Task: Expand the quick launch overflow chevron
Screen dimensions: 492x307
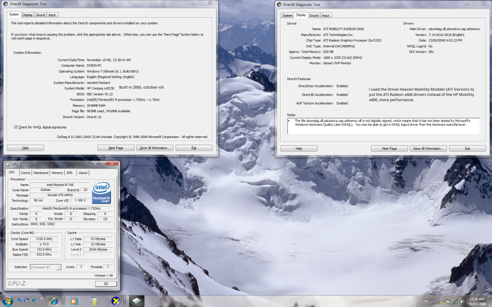Action: [42, 298]
